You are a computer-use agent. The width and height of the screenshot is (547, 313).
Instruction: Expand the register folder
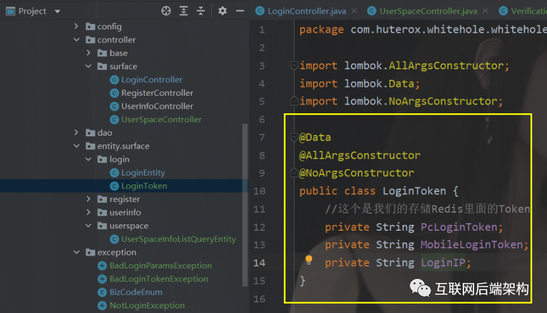tap(88, 199)
